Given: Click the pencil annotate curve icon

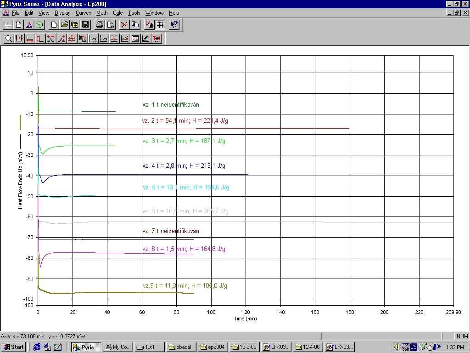Looking at the screenshot, I should tap(145, 39).
